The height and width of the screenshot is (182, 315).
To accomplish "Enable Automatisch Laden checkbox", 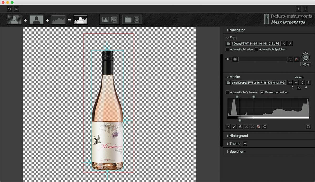I will pyautogui.click(x=227, y=49).
